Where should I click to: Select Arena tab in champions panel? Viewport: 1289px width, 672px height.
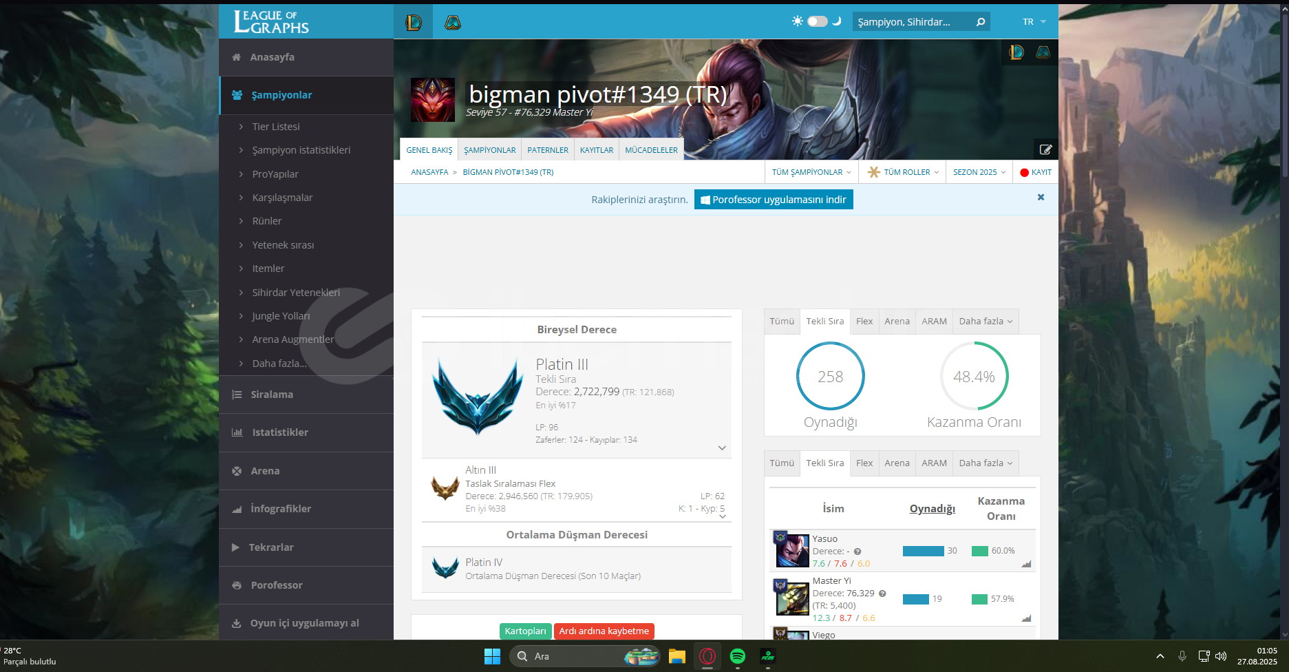(x=897, y=463)
